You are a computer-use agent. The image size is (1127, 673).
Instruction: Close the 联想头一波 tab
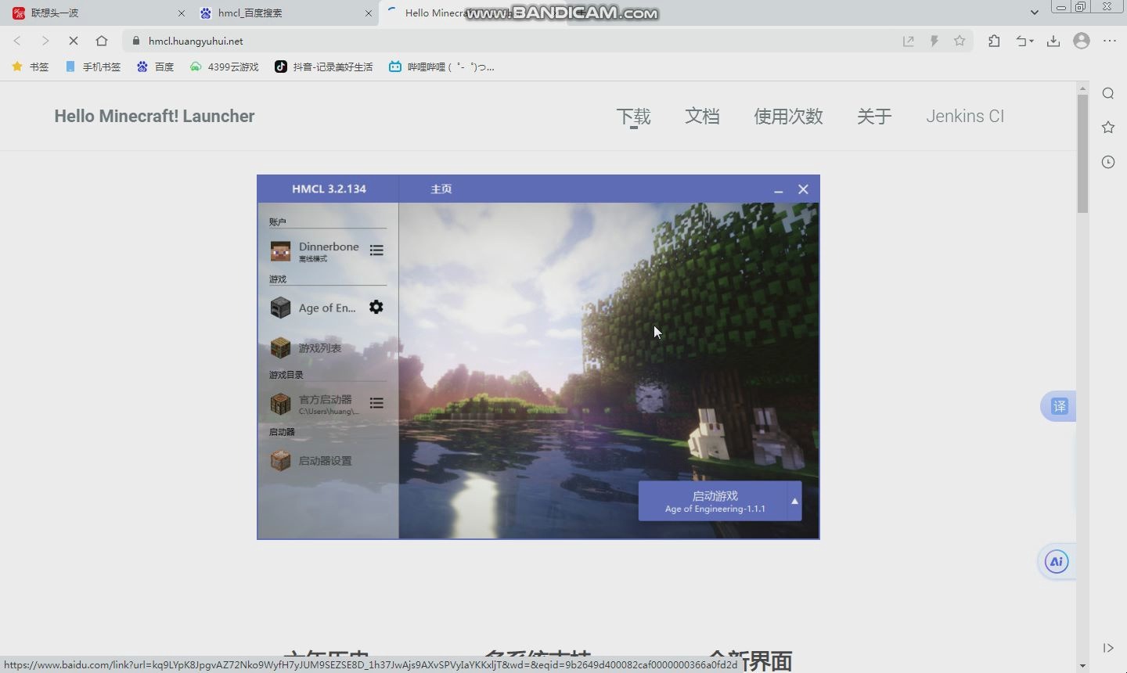[x=182, y=13]
